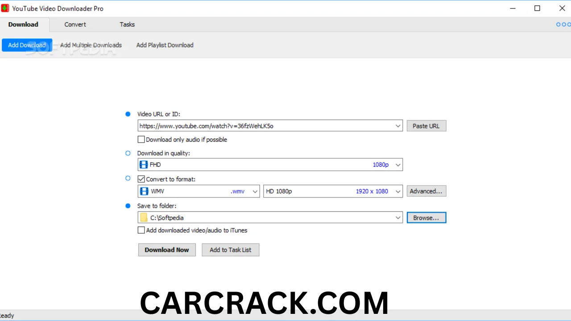Select the Add Download sub-tab
The height and width of the screenshot is (321, 571).
pos(27,45)
